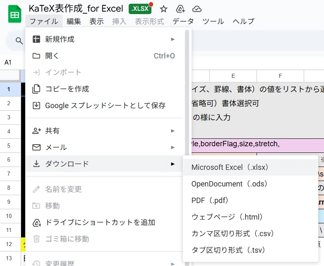Select row 4 header
Viewport: 324px width, 266px height.
tap(10, 132)
